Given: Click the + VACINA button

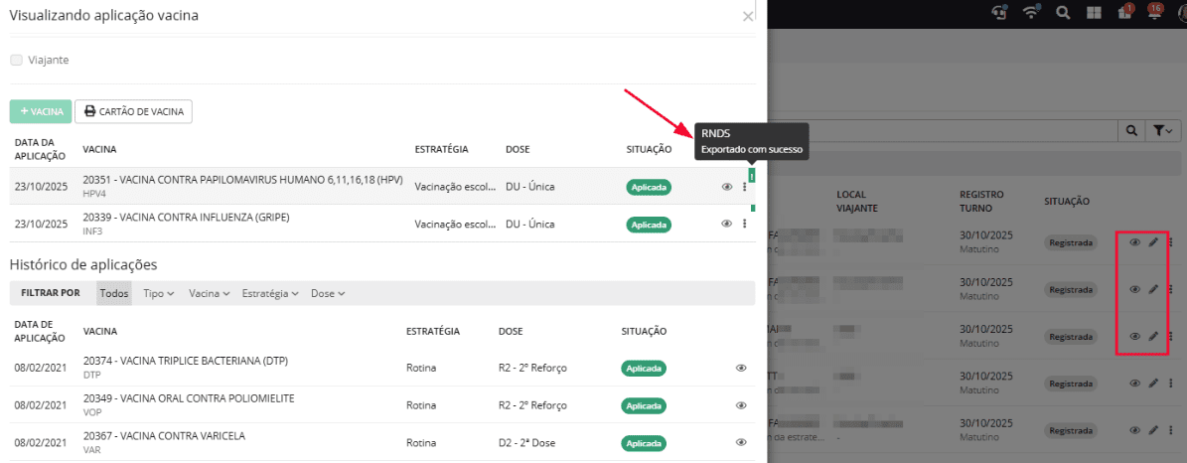Looking at the screenshot, I should click(x=40, y=111).
